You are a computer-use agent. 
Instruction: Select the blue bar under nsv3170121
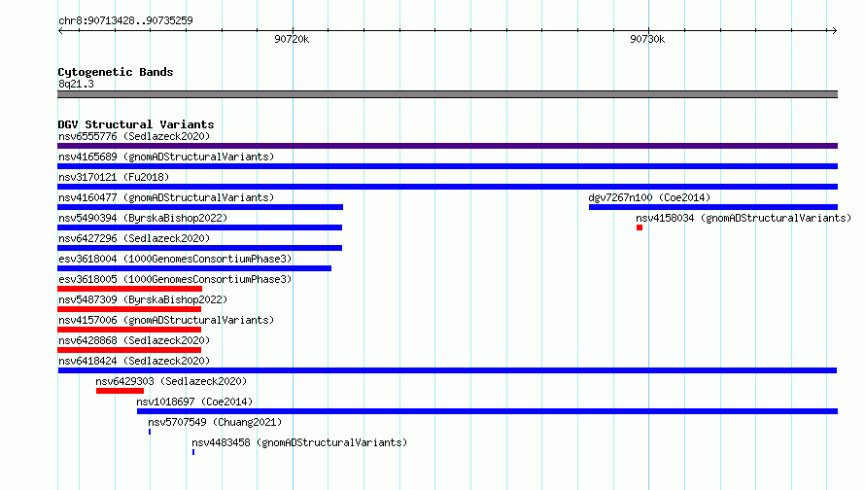tap(447, 187)
